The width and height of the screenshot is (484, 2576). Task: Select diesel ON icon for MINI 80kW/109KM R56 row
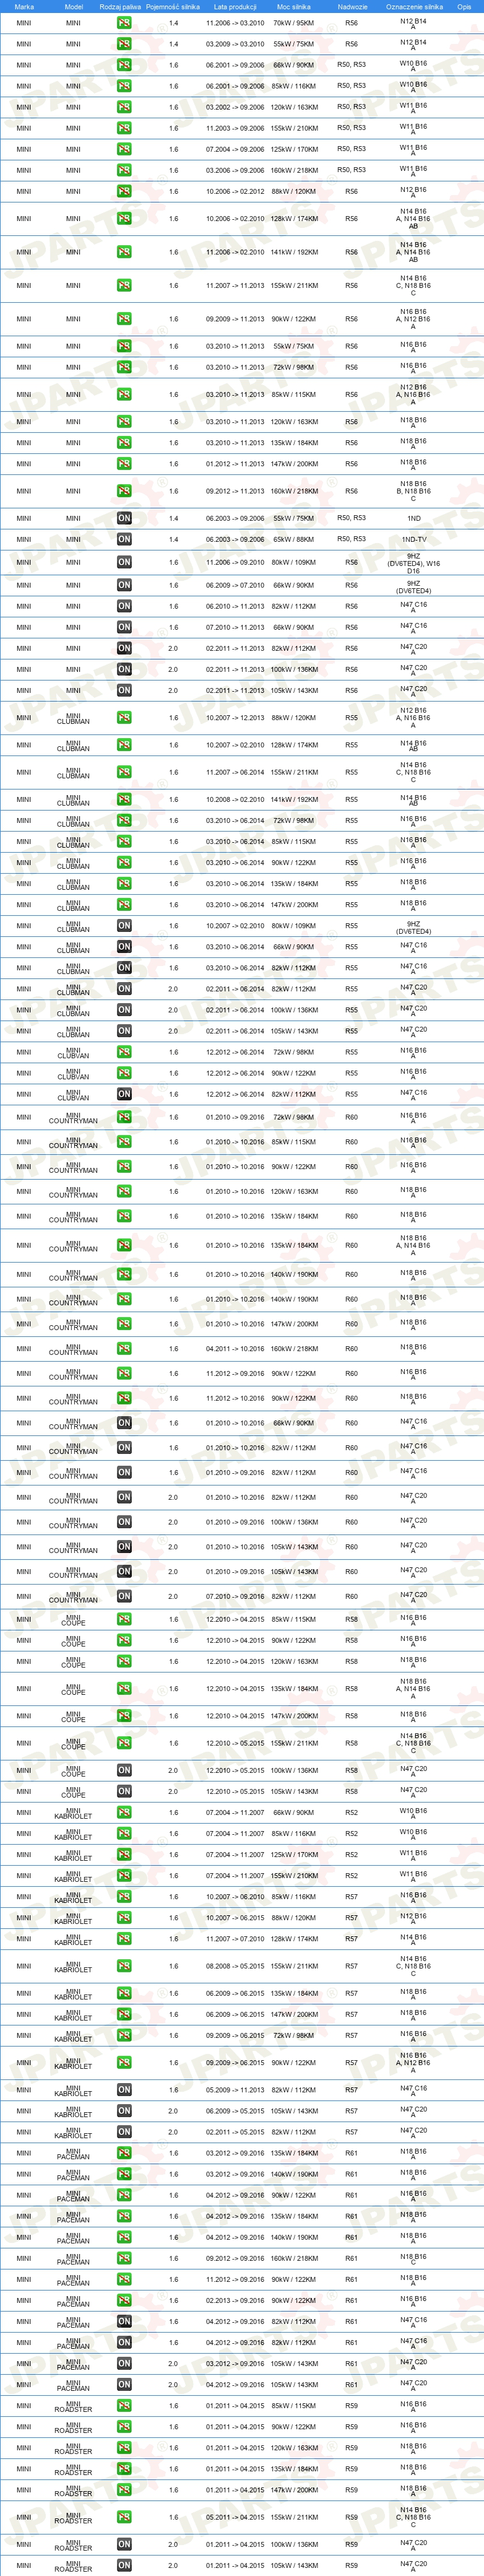tap(124, 562)
